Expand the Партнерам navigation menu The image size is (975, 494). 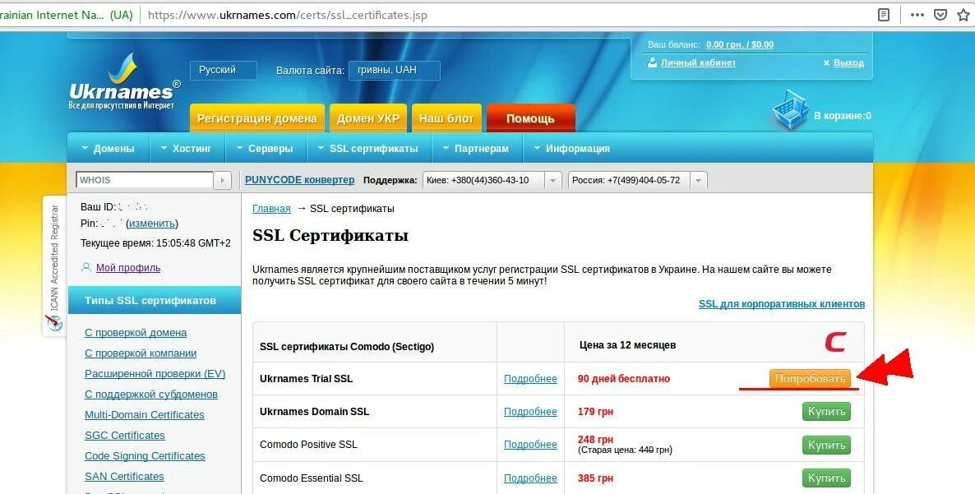pyautogui.click(x=476, y=149)
